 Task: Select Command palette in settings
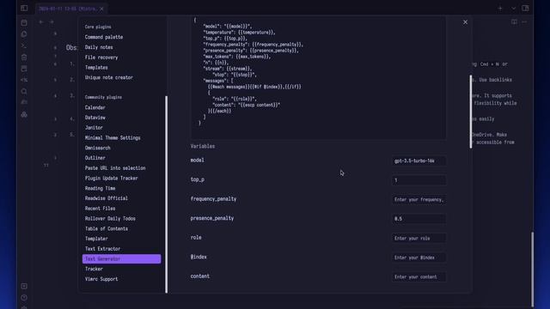(104, 37)
